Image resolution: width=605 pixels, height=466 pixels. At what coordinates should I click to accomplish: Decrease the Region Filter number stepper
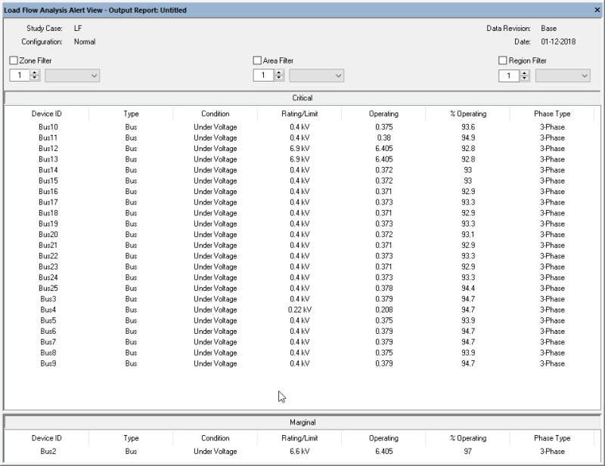(x=524, y=79)
